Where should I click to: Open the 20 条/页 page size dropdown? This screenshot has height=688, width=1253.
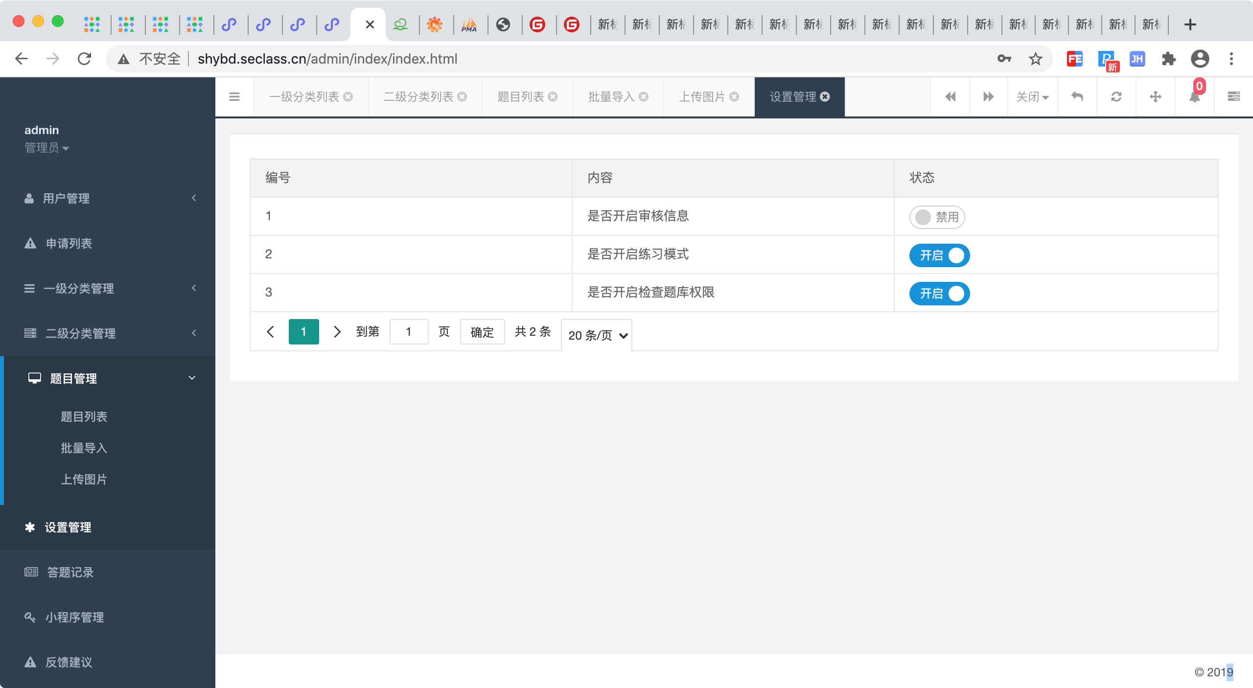tap(597, 335)
